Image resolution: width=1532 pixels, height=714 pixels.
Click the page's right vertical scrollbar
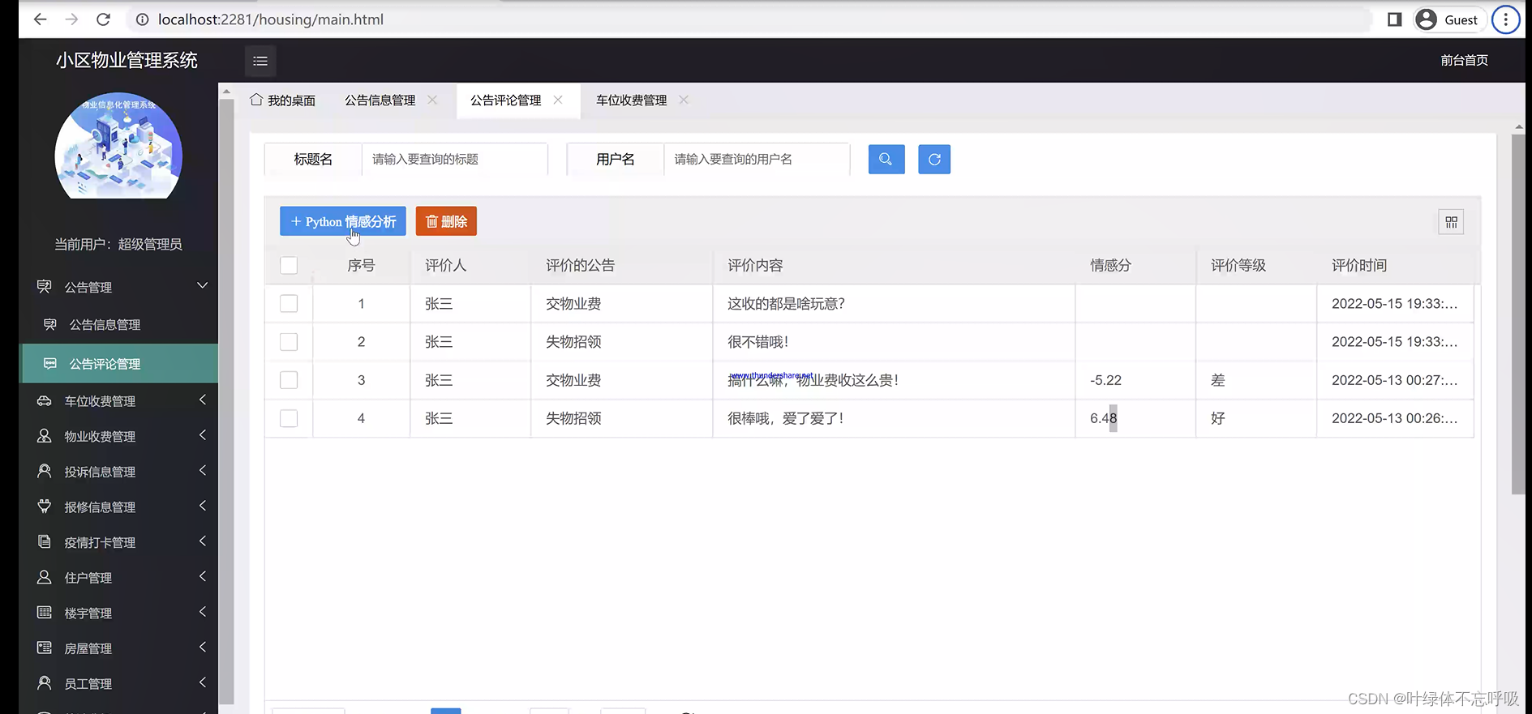click(x=1518, y=314)
